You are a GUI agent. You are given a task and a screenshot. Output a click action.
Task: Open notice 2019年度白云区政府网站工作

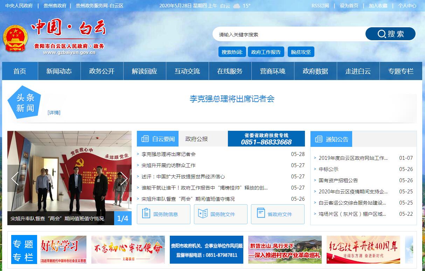click(x=353, y=158)
